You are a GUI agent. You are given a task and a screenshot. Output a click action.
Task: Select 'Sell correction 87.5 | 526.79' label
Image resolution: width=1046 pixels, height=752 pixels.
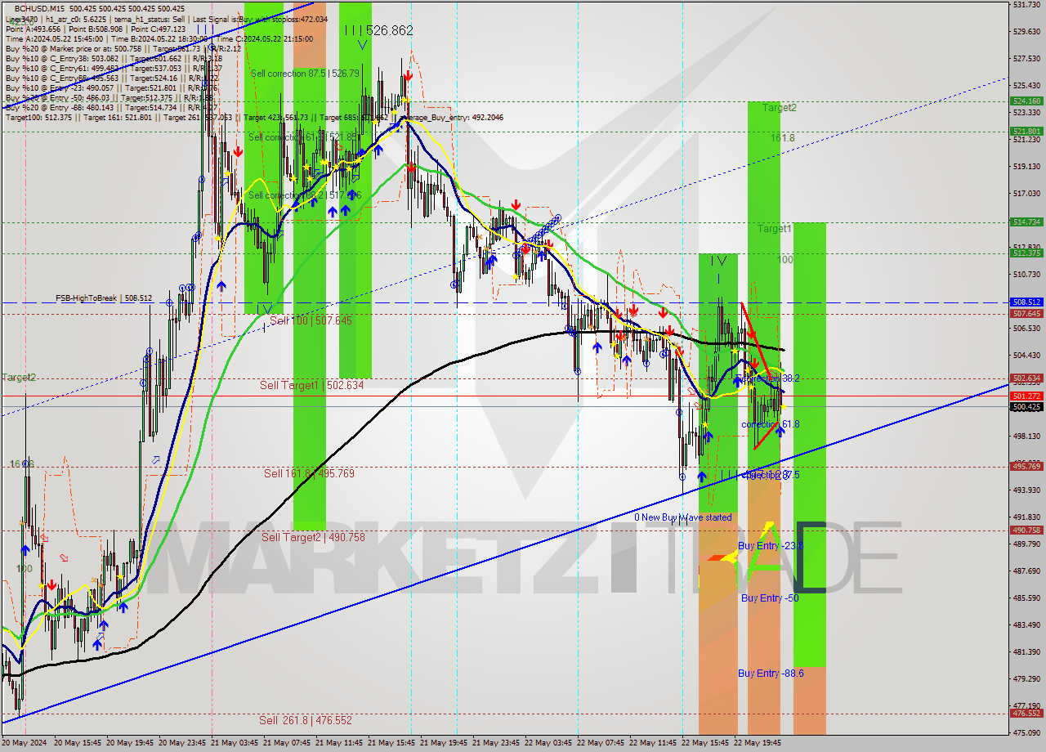305,74
